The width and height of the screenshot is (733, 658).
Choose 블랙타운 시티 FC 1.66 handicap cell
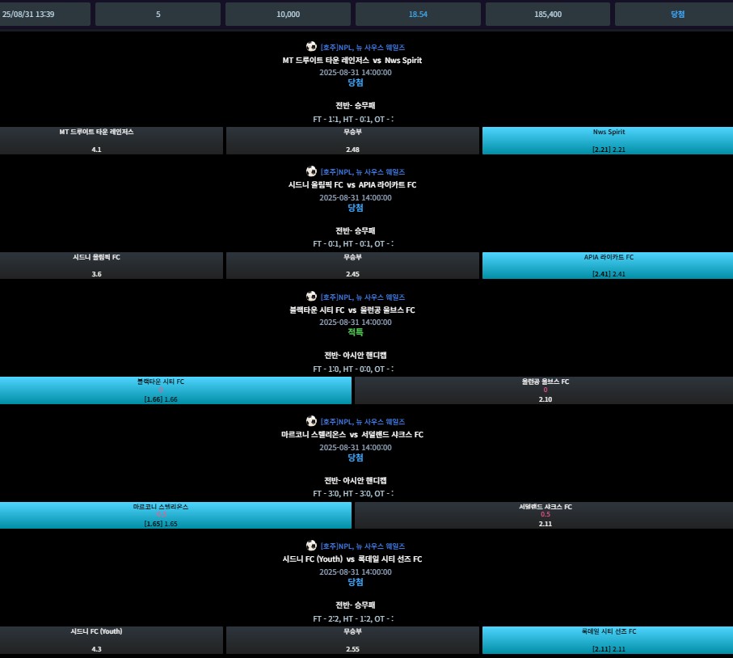[175, 390]
